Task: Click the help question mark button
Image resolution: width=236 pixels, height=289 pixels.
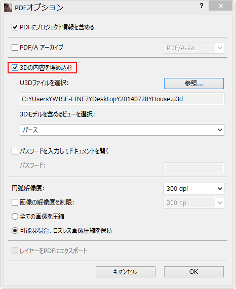Action: 202,6
